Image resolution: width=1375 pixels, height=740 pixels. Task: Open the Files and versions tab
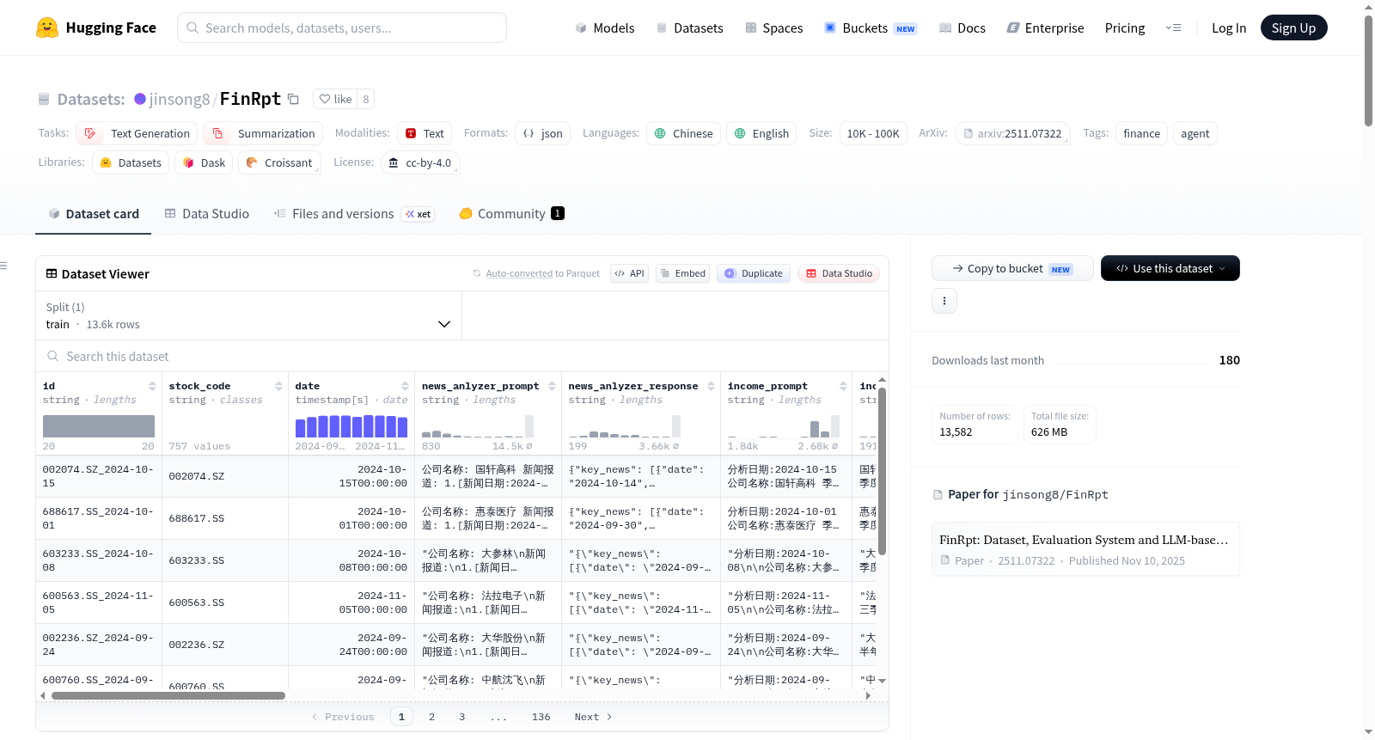(354, 214)
